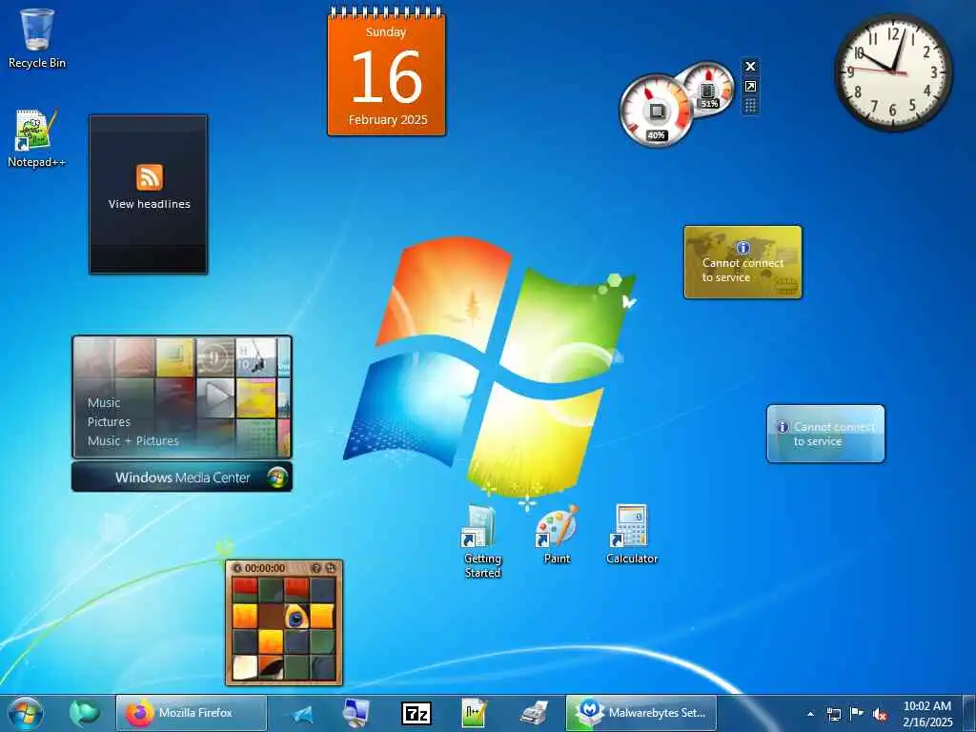The width and height of the screenshot is (976, 732).
Task: Slide the puzzle tile showing the bird's eye
Action: (x=296, y=617)
